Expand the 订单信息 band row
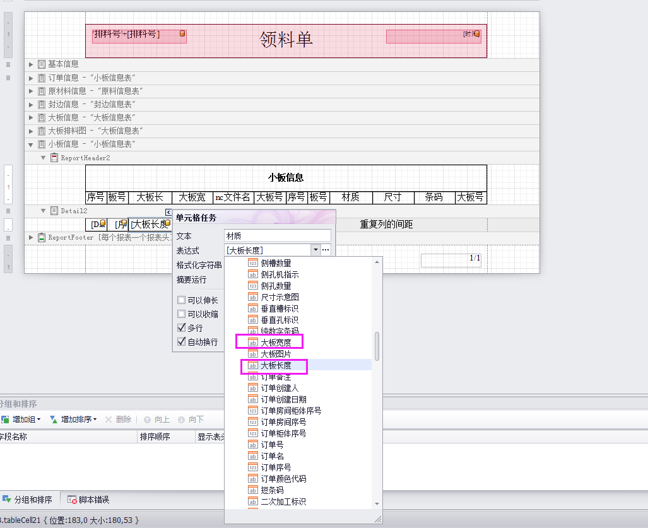648x528 pixels. [x=31, y=78]
